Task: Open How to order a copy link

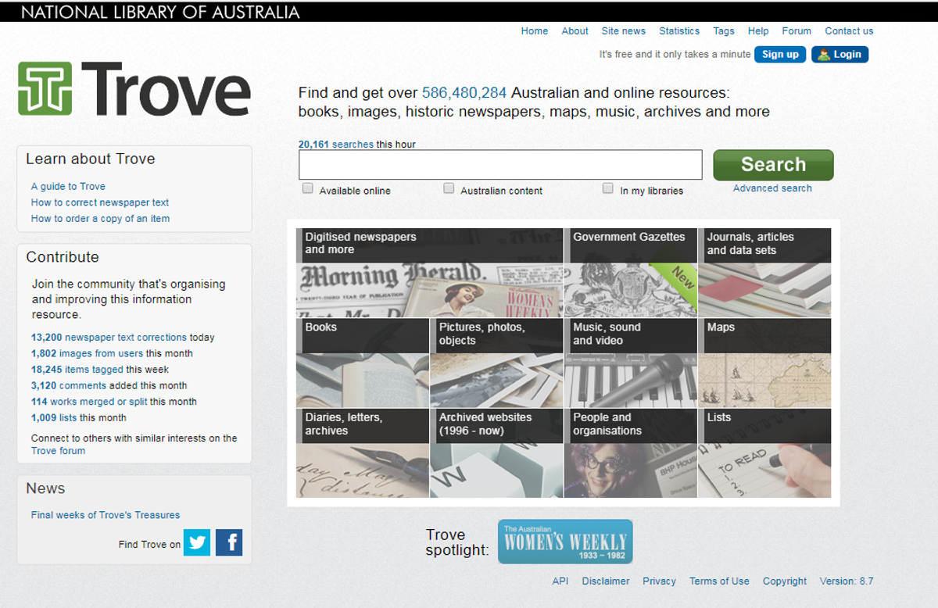Action: (x=100, y=219)
